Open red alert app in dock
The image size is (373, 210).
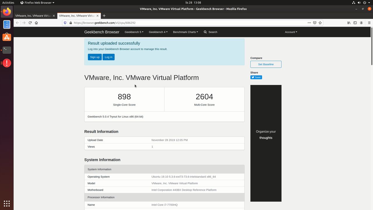[x=7, y=63]
